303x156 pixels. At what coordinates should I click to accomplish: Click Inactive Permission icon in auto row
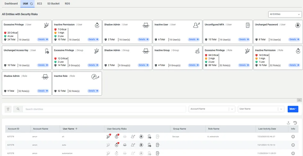(x=117, y=144)
